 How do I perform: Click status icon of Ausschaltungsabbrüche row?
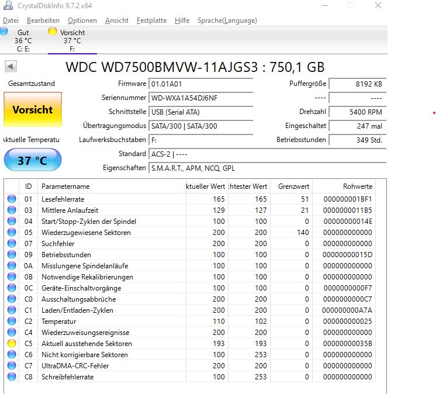tap(12, 299)
